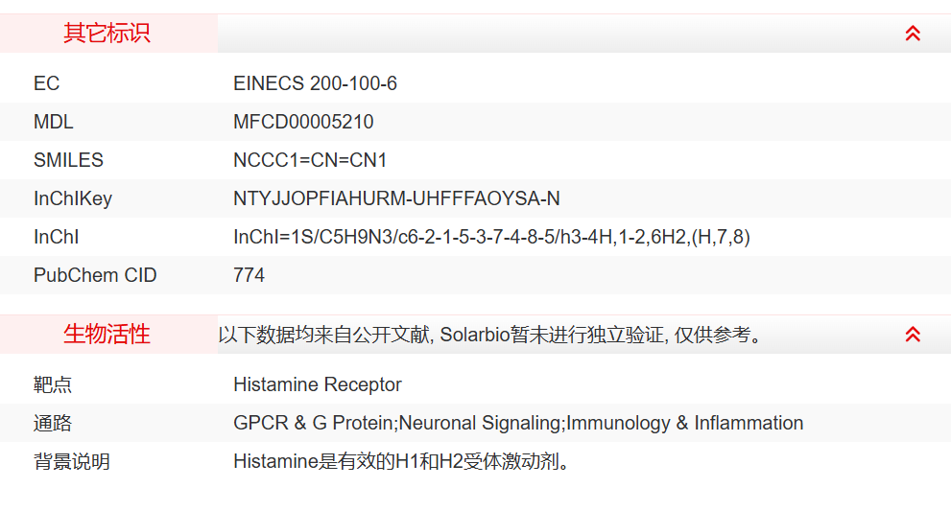The width and height of the screenshot is (951, 511).
Task: Open PubChem CID 774
Action: (x=249, y=275)
